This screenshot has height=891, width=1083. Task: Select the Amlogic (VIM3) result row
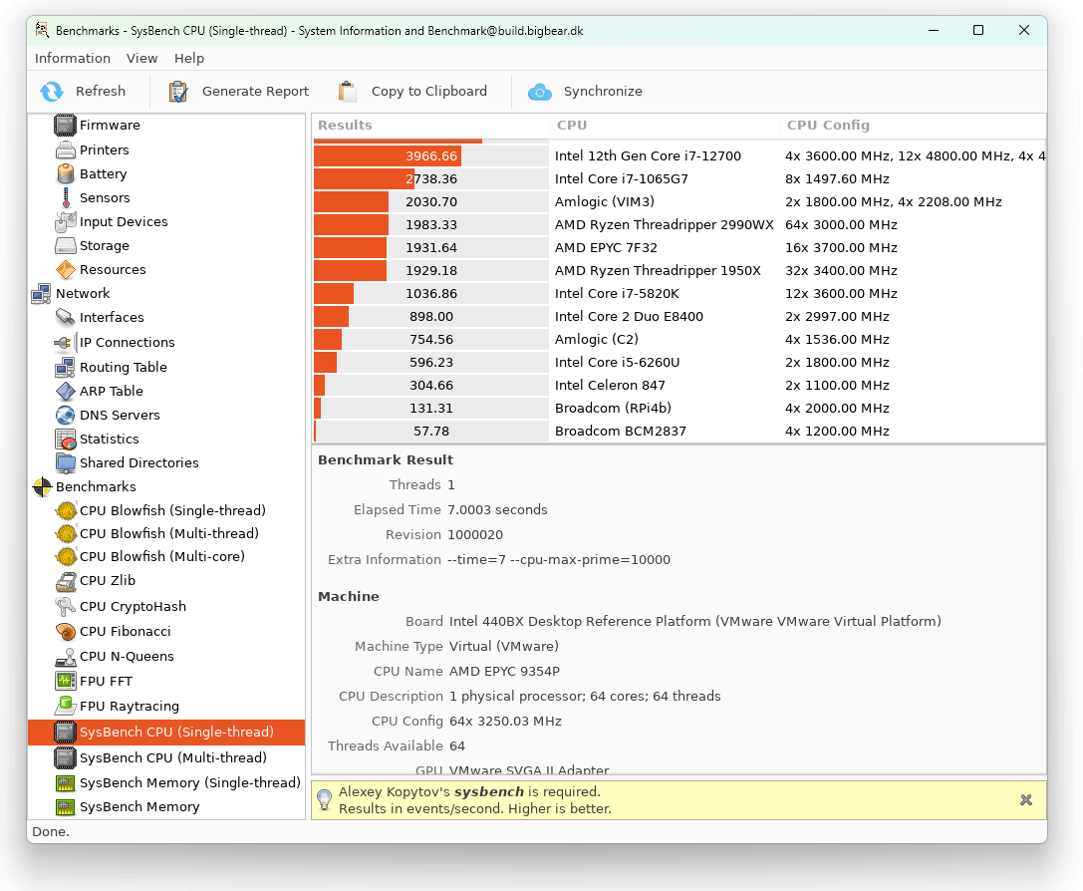tap(678, 201)
